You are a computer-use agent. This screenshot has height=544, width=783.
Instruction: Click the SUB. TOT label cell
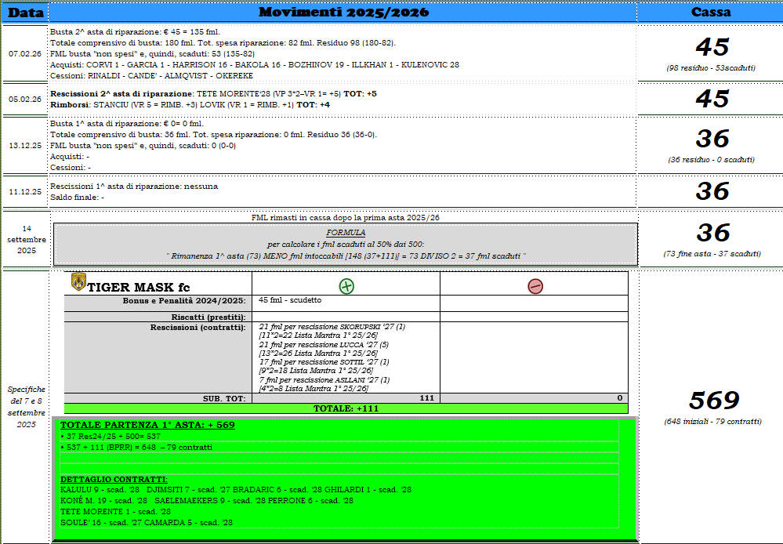pos(224,398)
